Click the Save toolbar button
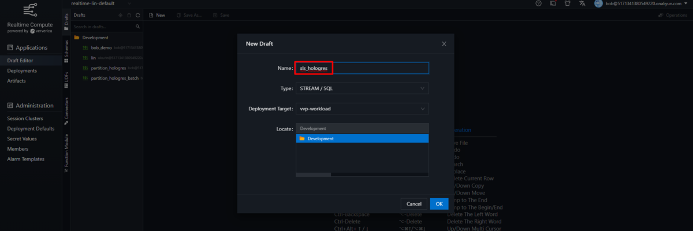 coord(221,15)
